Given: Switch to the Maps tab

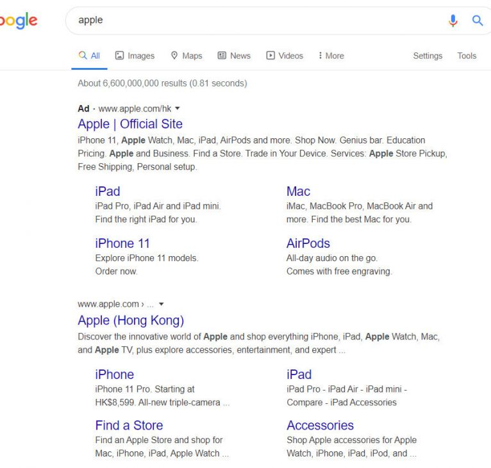Looking at the screenshot, I should tap(186, 56).
